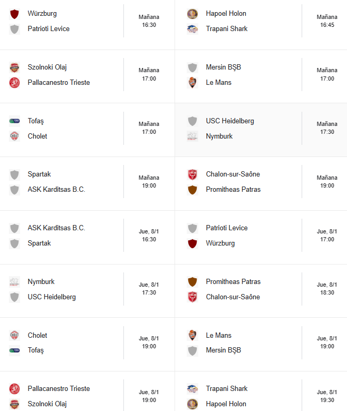Viewport: 347px width, 411px height.
Task: Select Trapani Shark logo in the 16:45 match
Action: pos(192,29)
